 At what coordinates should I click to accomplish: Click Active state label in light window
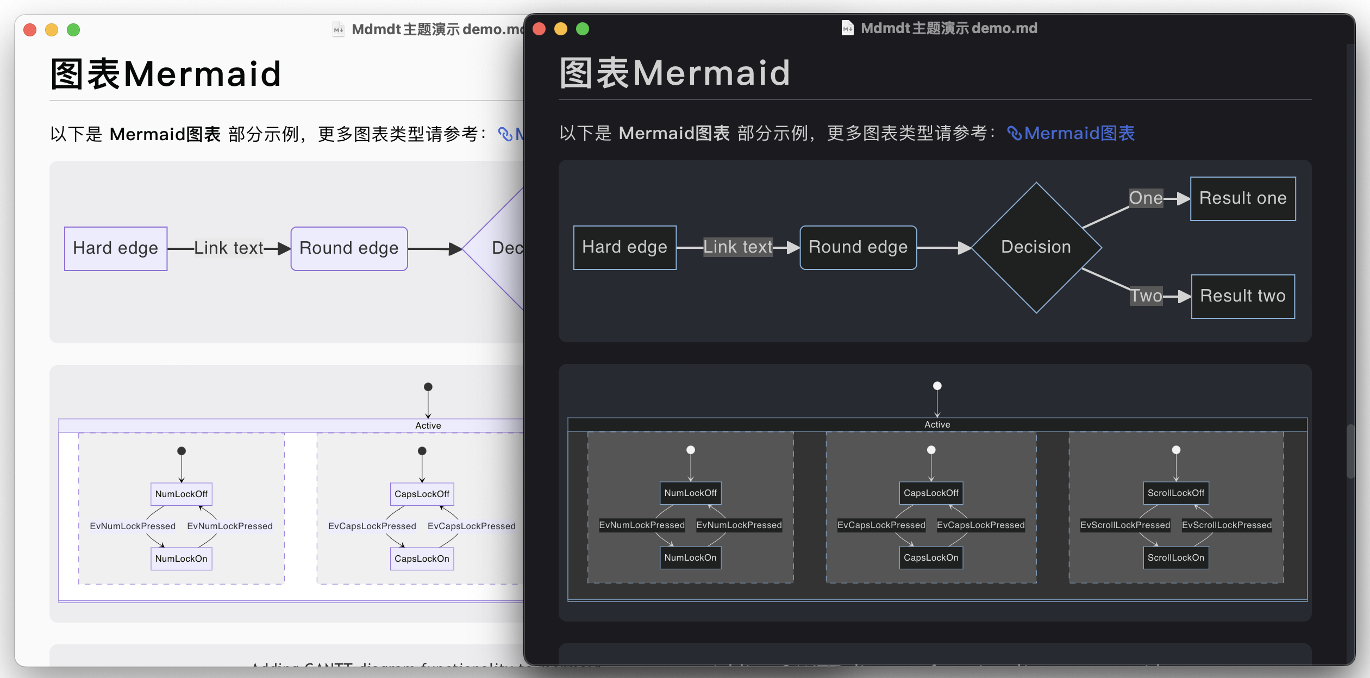click(428, 425)
